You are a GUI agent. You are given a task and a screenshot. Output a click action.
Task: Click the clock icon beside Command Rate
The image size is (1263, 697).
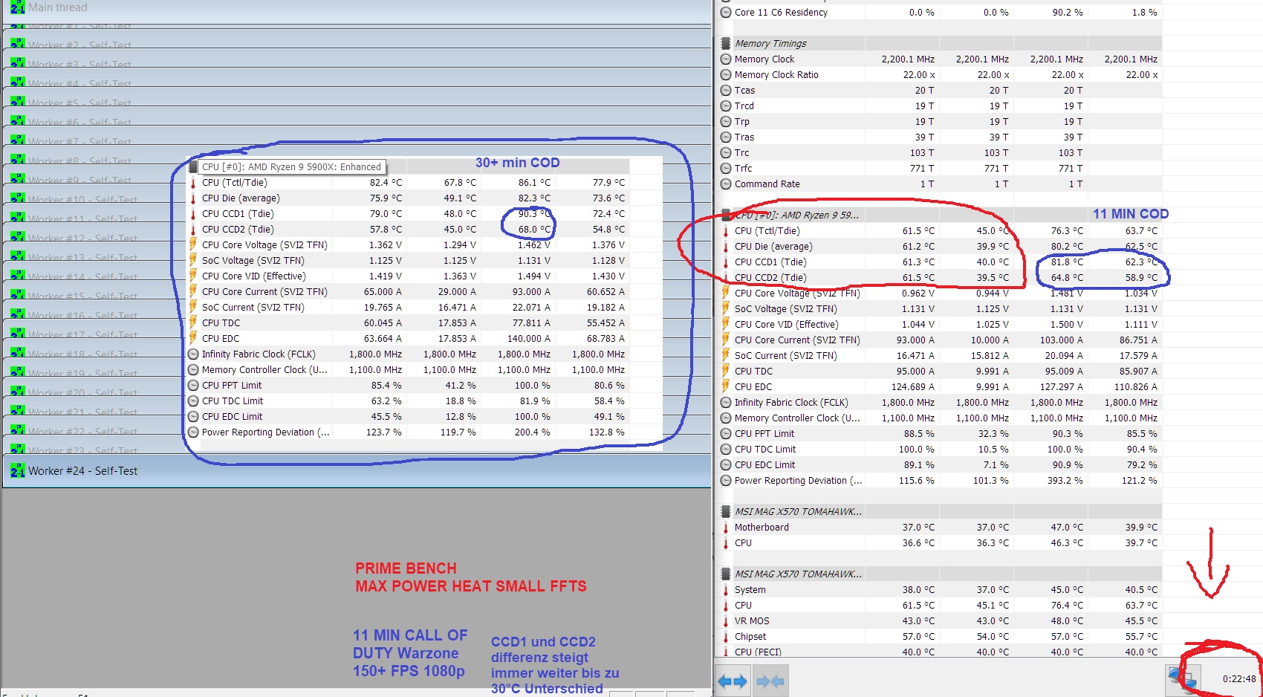click(726, 184)
